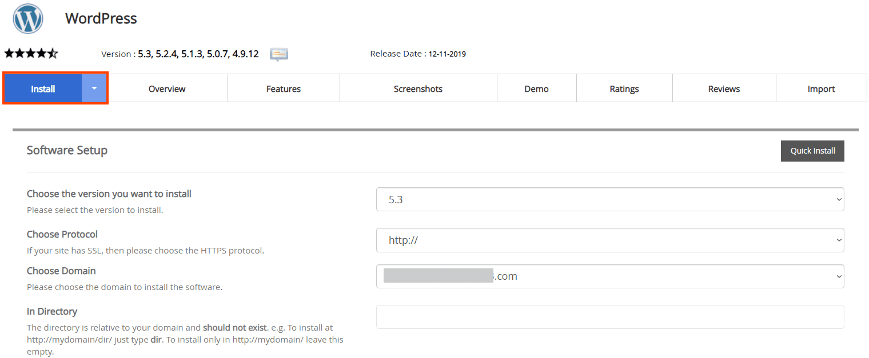The image size is (869, 358).
Task: Switch to the Overview tab
Action: tap(167, 89)
